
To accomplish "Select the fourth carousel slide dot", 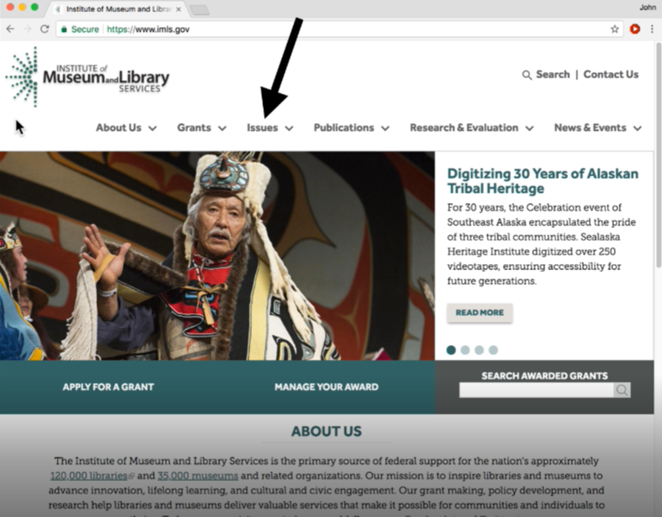I will click(x=493, y=350).
